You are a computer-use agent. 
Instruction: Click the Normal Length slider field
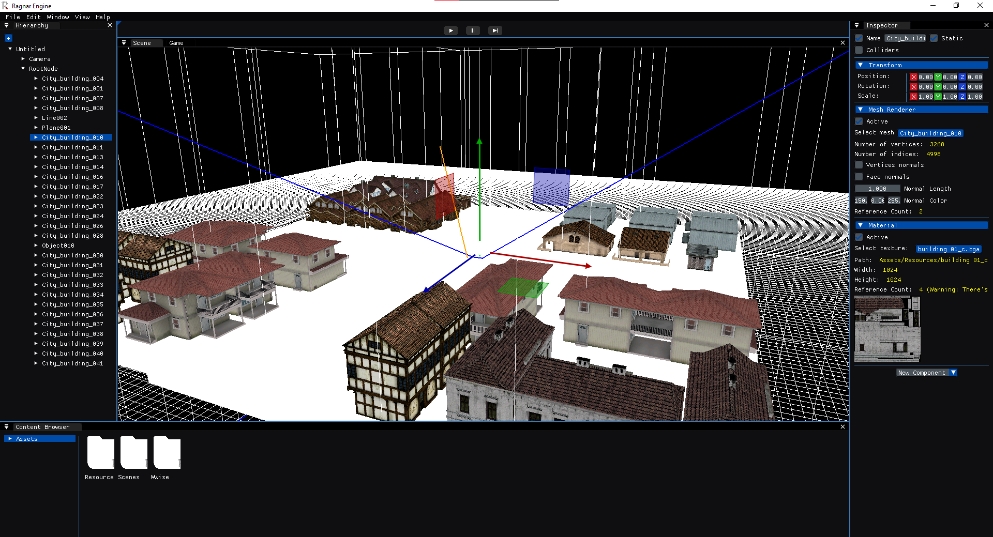[x=877, y=189]
